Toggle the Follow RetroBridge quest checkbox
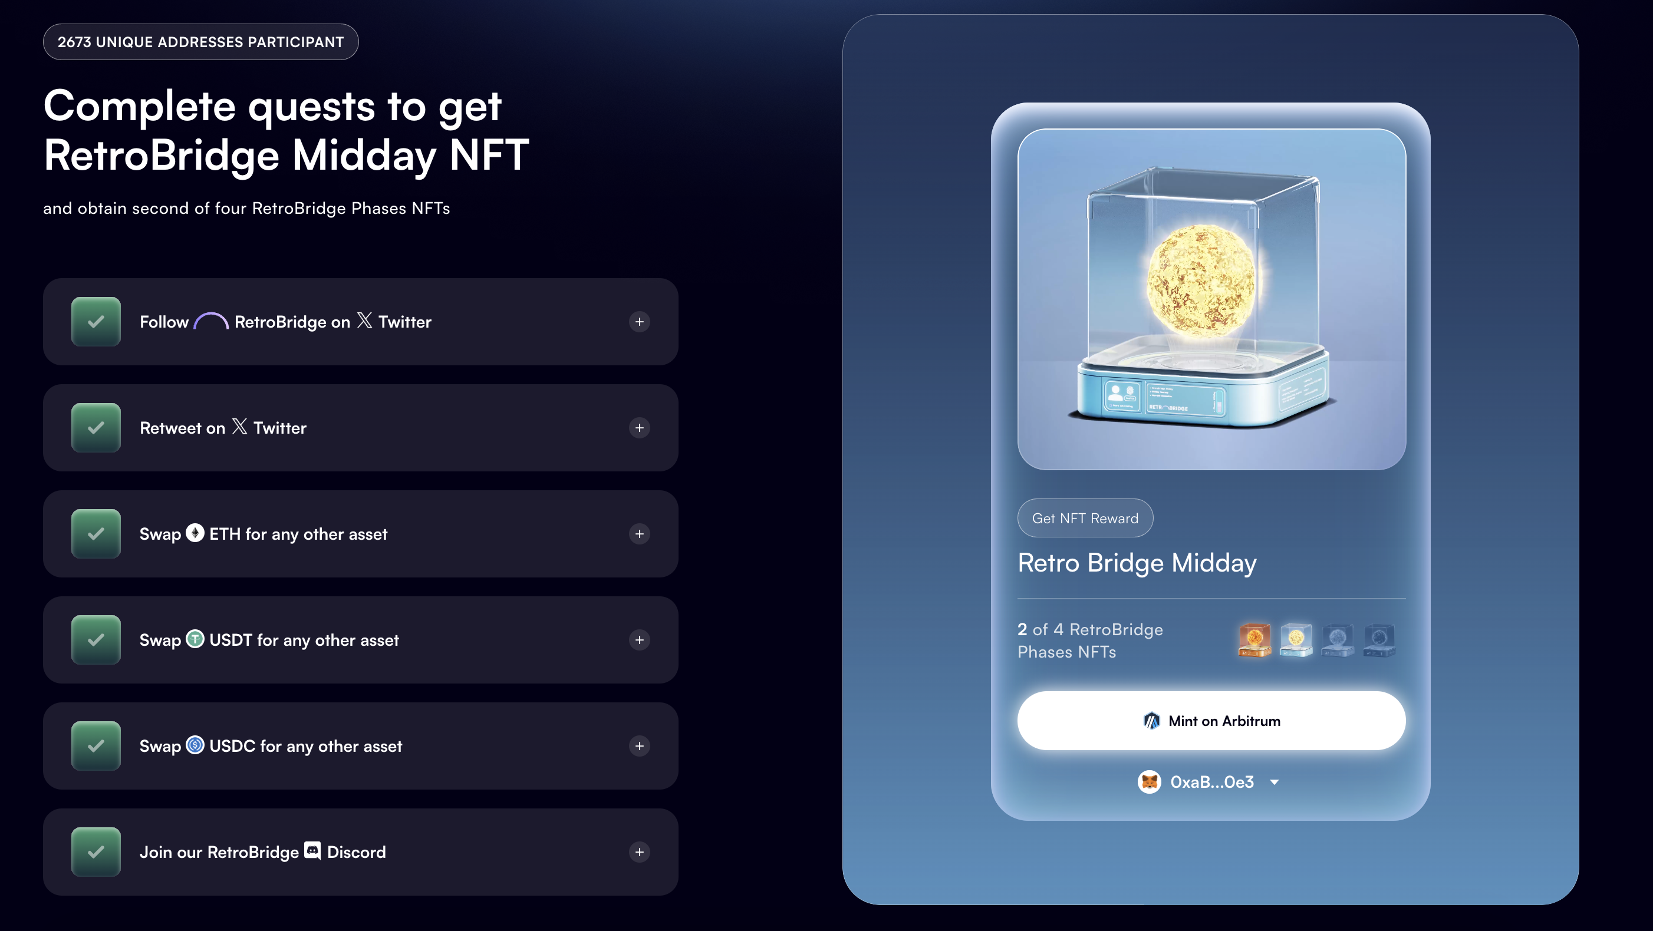The image size is (1653, 931). pyautogui.click(x=96, y=322)
